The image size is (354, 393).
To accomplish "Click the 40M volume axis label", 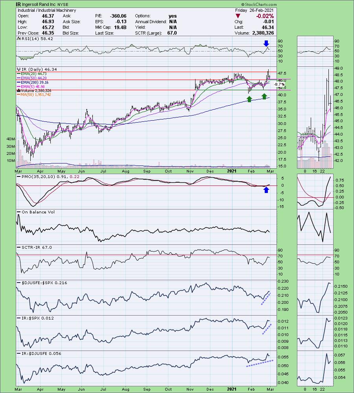I will (x=11, y=139).
